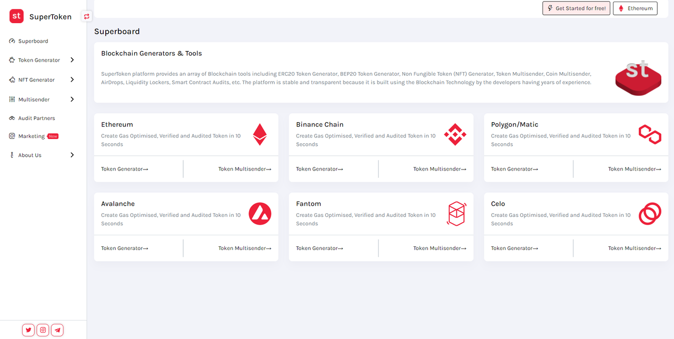
Task: Click the Avalanche card logo icon
Action: tap(260, 214)
